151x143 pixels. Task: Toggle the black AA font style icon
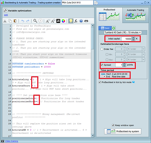pyautogui.click(x=58, y=21)
